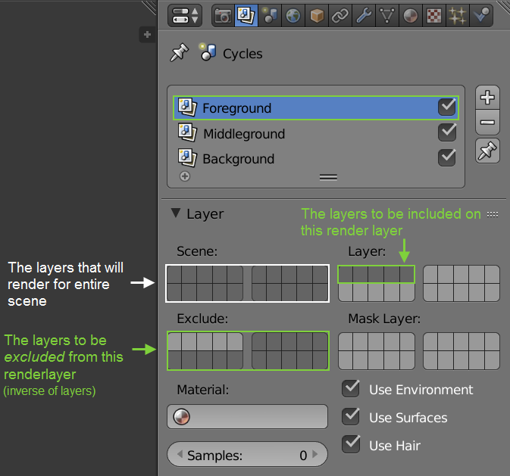Viewport: 510px width, 476px height.
Task: Click the Scene: label
Action: pos(197,251)
